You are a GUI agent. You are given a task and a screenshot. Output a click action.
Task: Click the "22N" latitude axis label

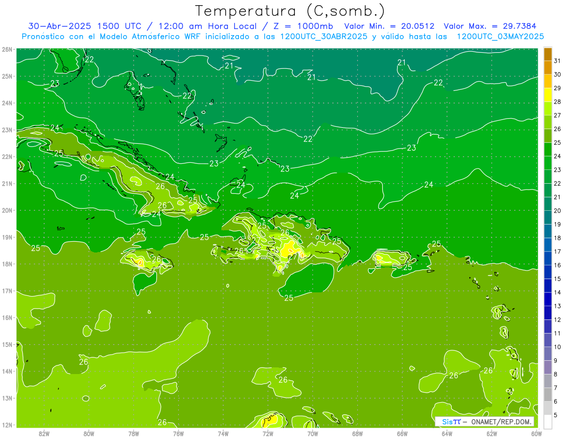7,157
